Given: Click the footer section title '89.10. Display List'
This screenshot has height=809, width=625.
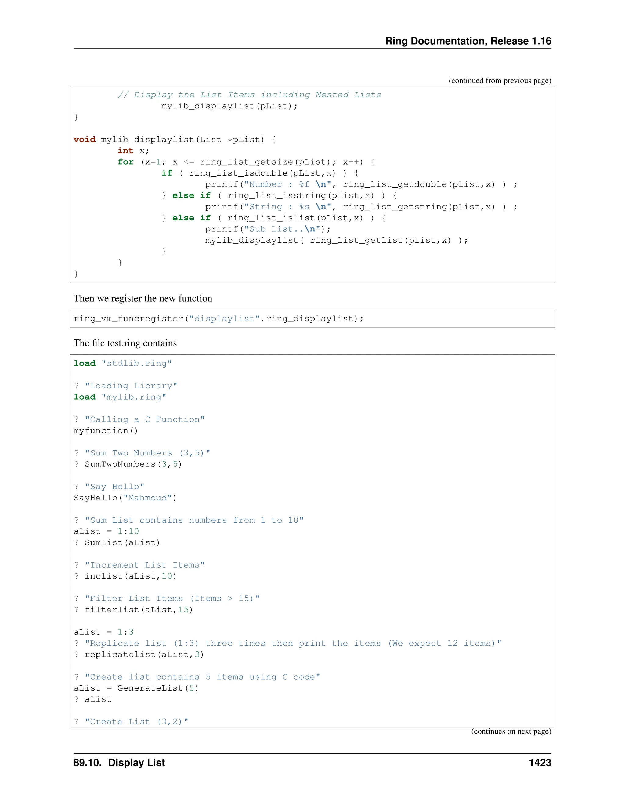Looking at the screenshot, I should [x=119, y=763].
